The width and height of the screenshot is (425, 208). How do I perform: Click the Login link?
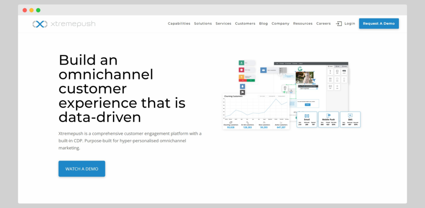pos(349,24)
